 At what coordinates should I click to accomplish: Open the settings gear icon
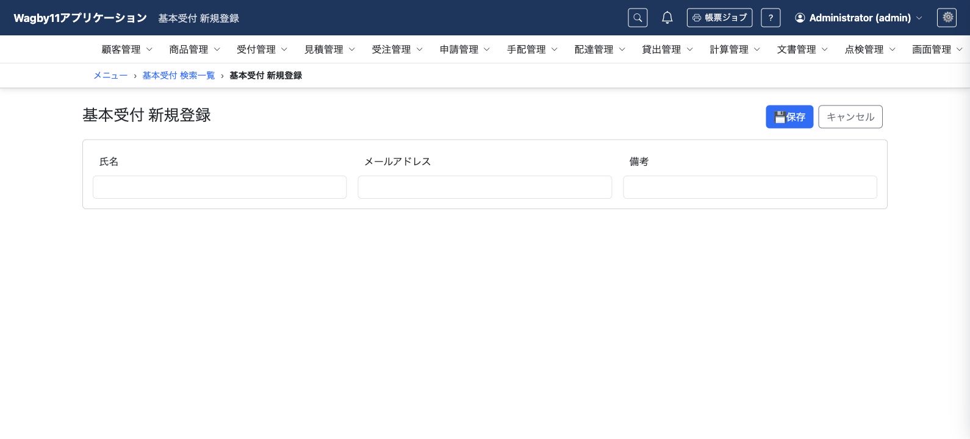click(947, 18)
